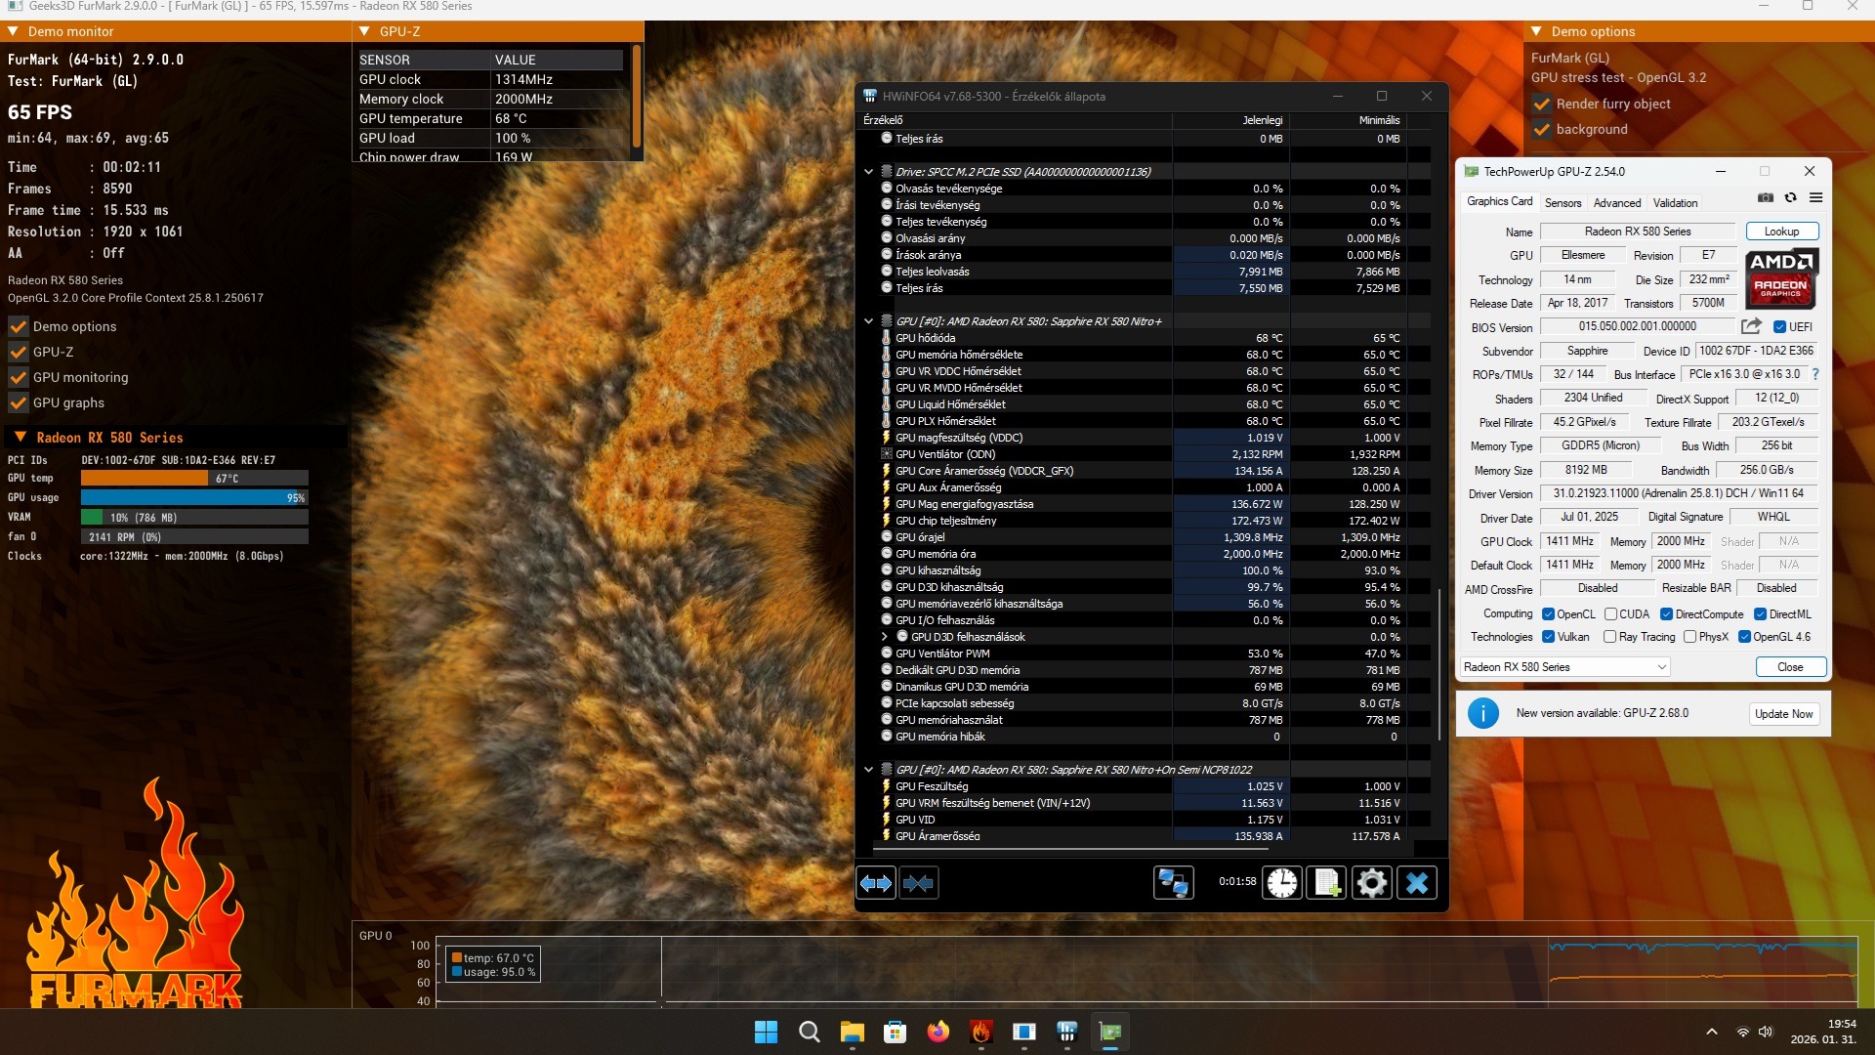Screen dimensions: 1875x1055
Task: Toggle the GPU graphs checkbox
Action: (18, 402)
